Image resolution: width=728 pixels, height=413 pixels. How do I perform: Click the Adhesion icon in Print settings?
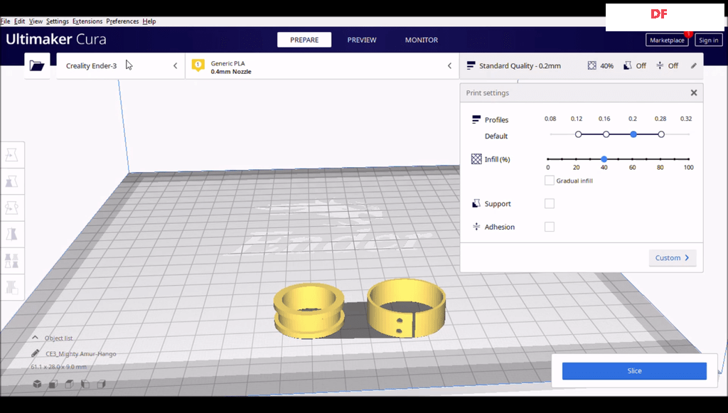[x=476, y=227]
